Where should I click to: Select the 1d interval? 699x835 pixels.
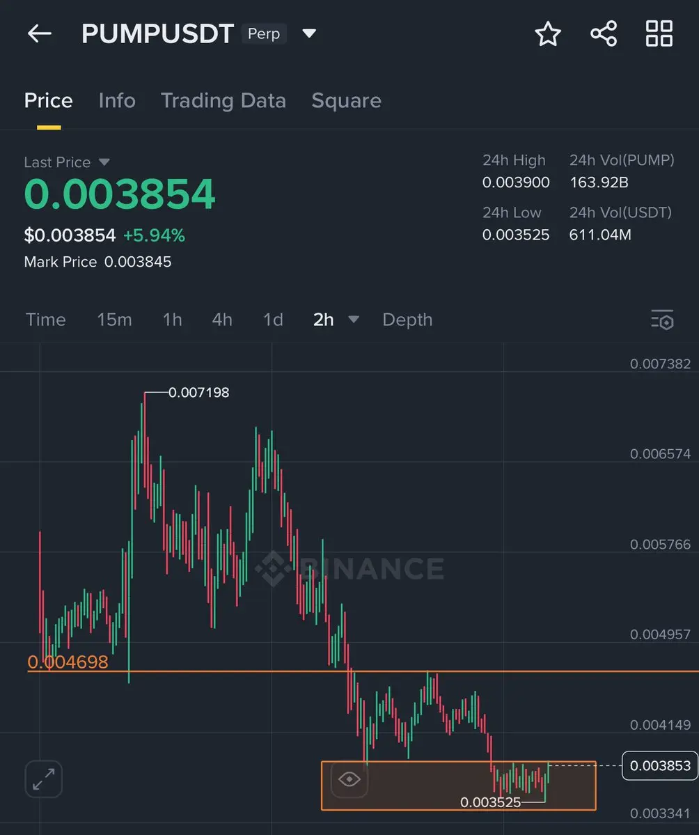coord(273,320)
